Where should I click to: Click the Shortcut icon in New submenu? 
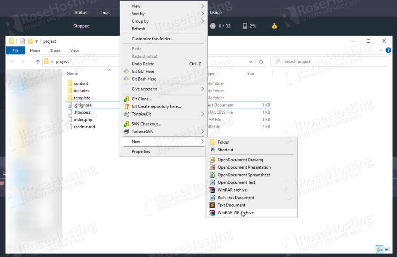212,150
